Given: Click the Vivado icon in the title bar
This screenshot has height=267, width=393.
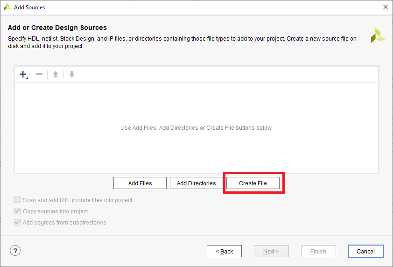Looking at the screenshot, I should 7,7.
